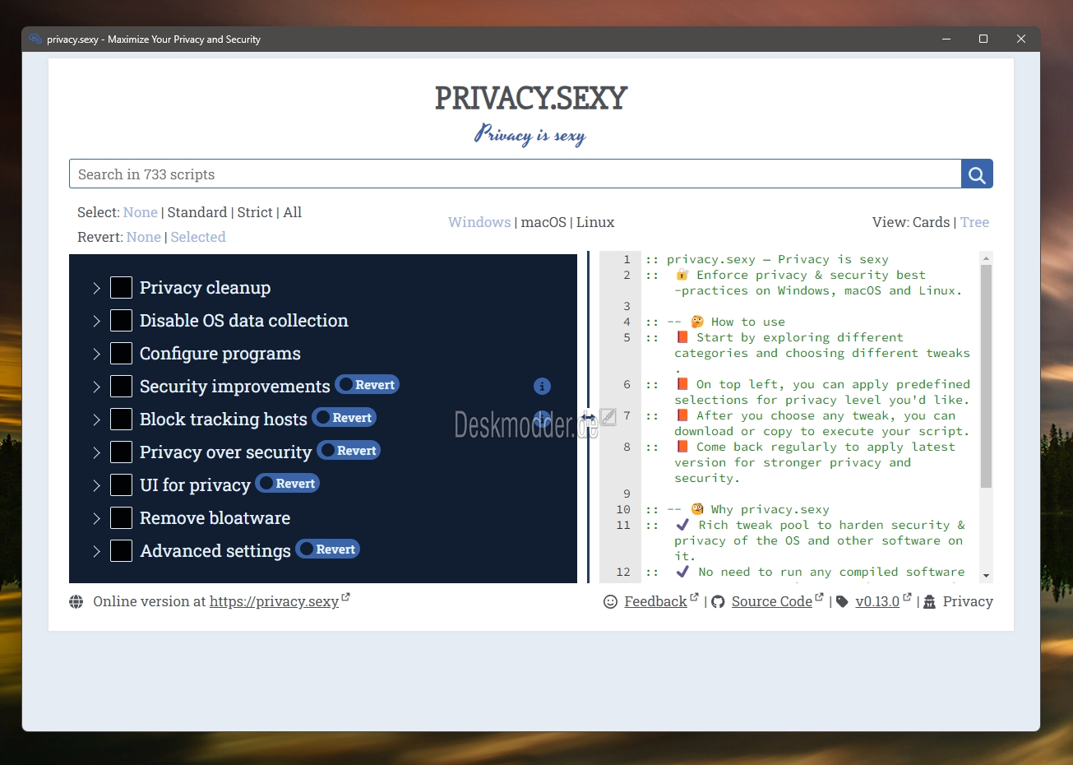Check the Privacy cleanup checkbox

121,287
